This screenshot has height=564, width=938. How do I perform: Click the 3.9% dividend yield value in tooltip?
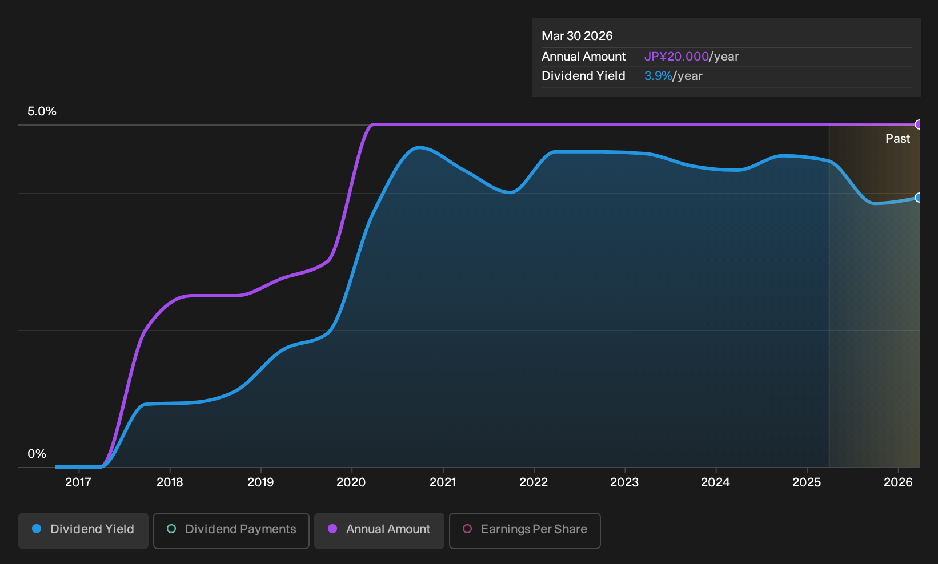point(658,76)
